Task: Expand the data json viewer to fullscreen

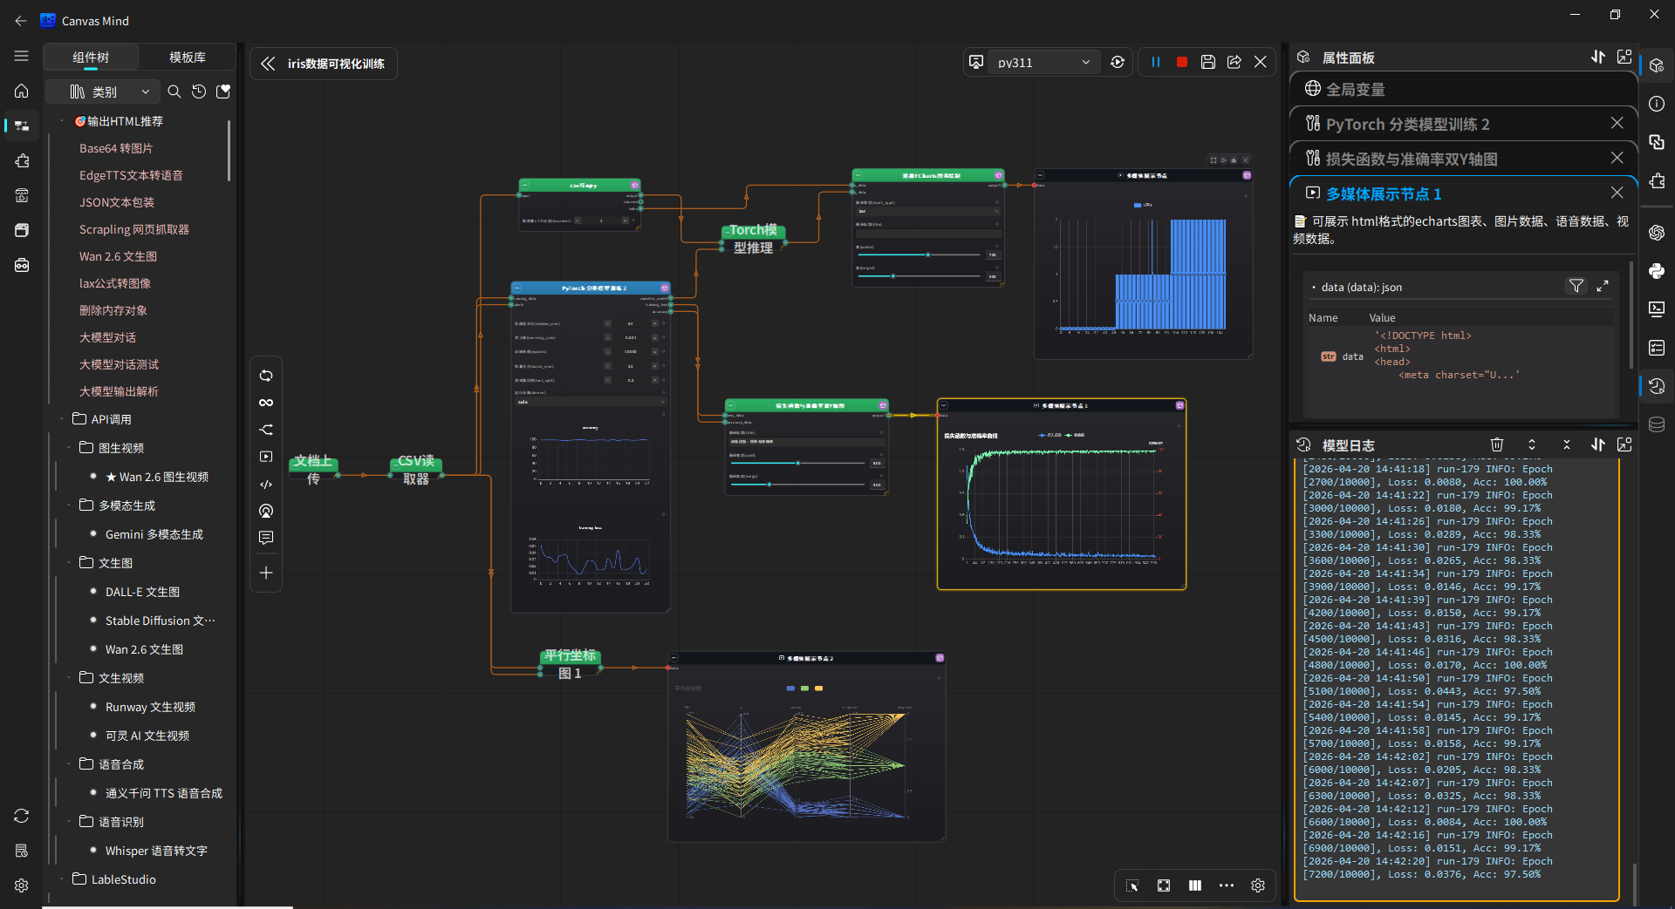Action: tap(1603, 286)
